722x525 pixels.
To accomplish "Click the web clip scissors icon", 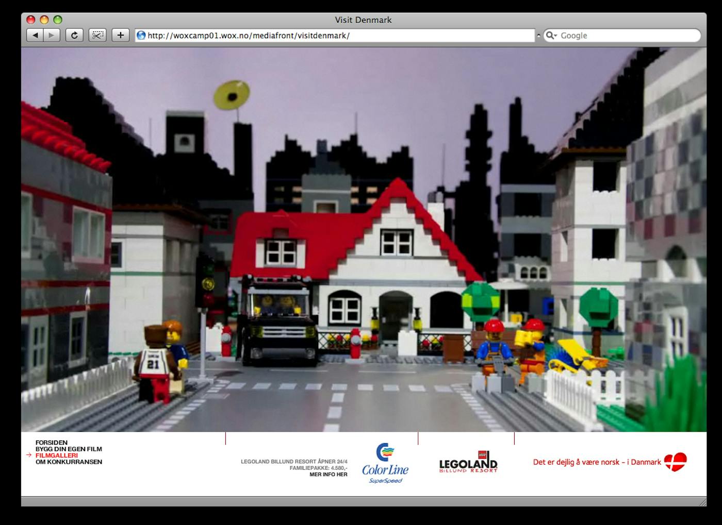I will pyautogui.click(x=97, y=36).
